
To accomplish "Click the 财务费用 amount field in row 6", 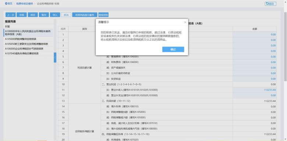I will [255, 62].
